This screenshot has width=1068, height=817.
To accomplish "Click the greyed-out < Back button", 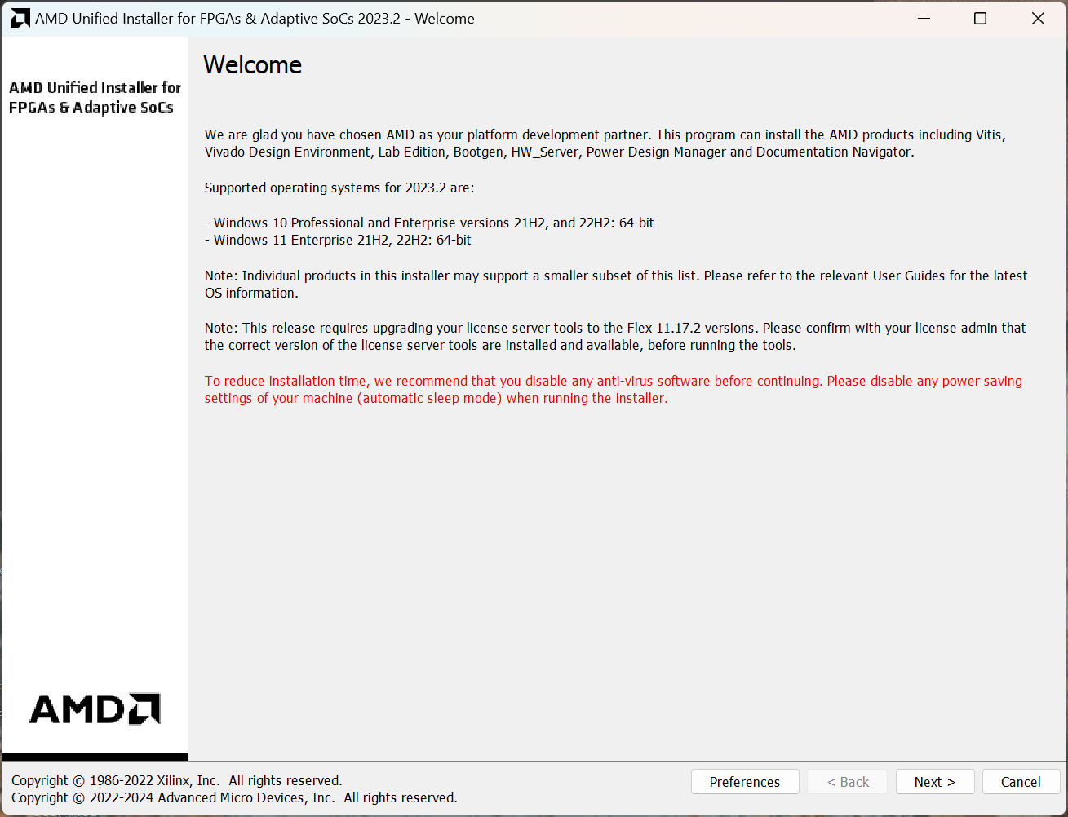I will point(848,782).
